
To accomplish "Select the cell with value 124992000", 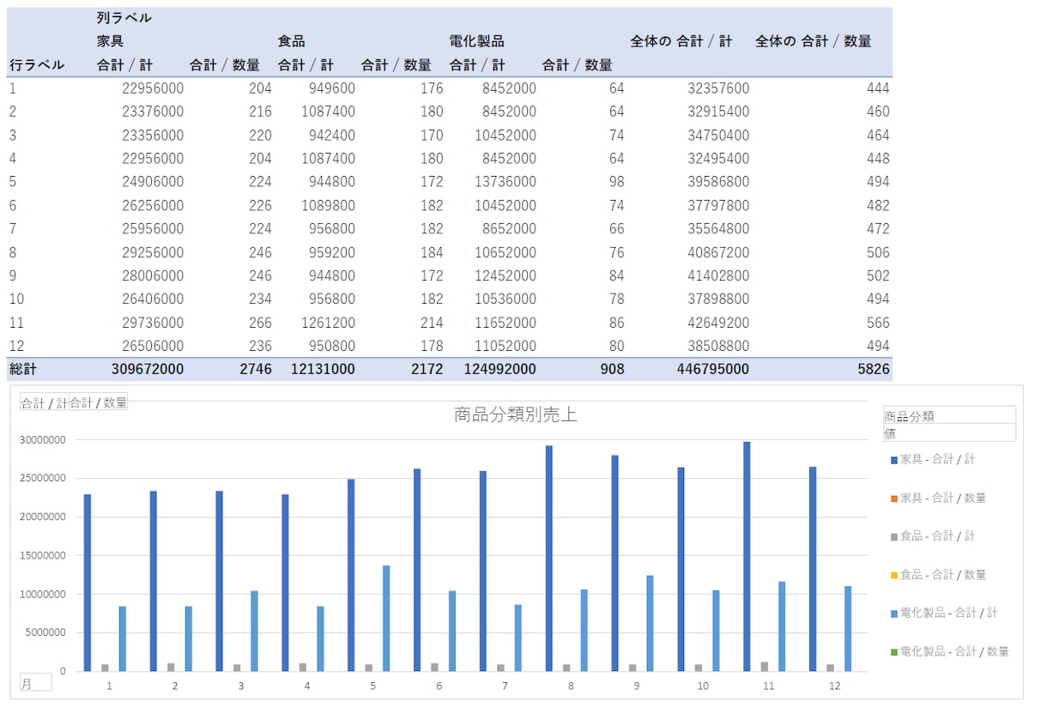I will (499, 369).
